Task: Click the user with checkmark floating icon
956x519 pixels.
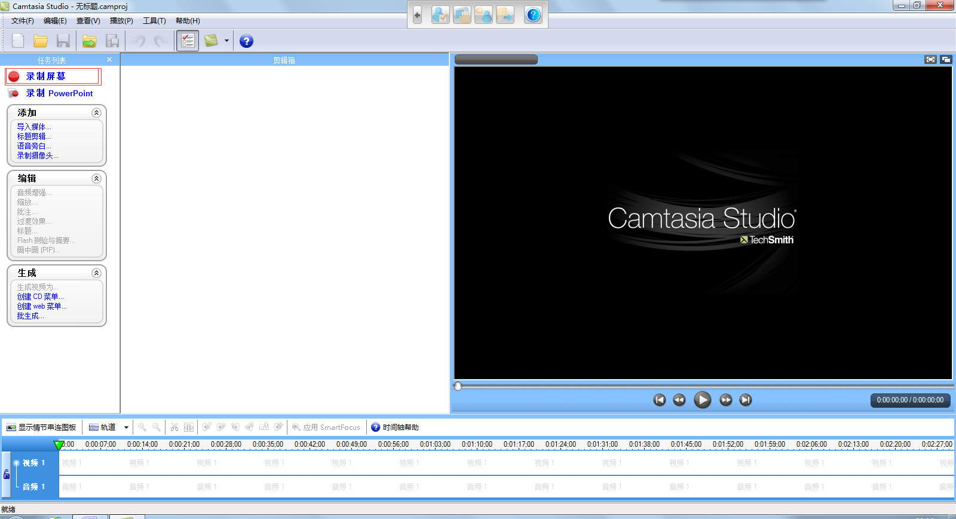Action: click(440, 15)
